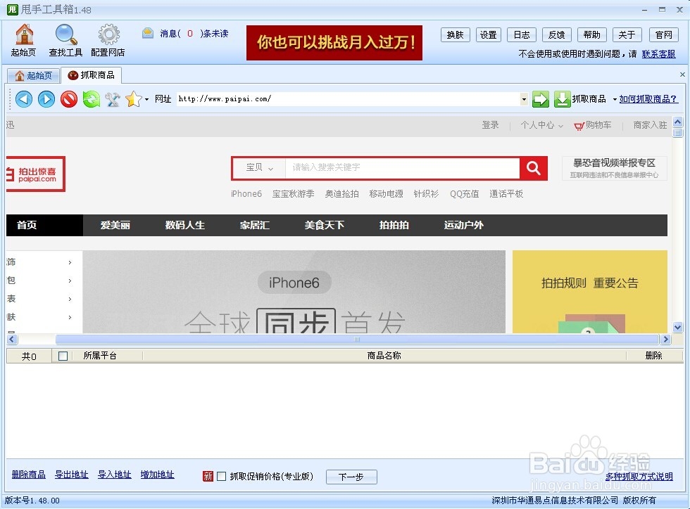Open the 如何抓取商品? help link

(648, 99)
